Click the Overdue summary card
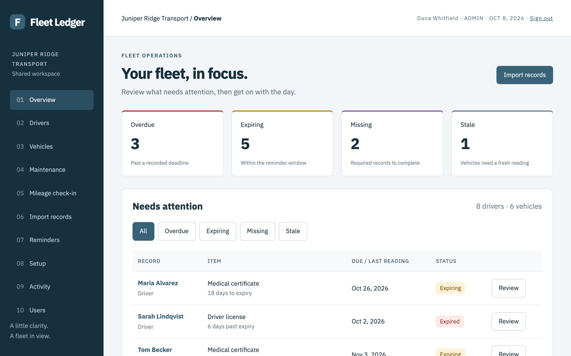 [172, 143]
